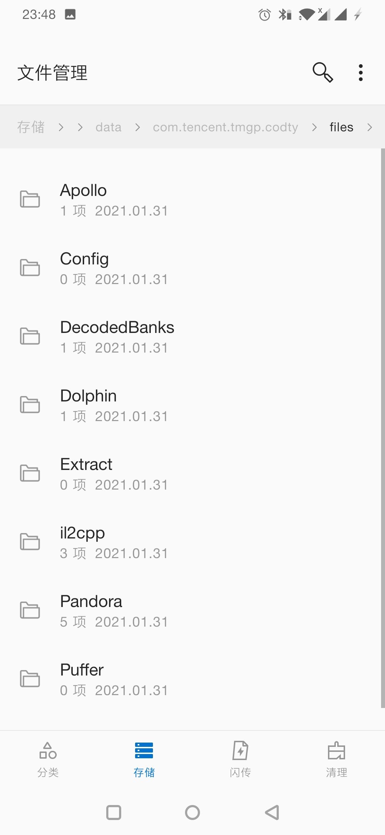
Task: Tap the Android home circle button
Action: [x=192, y=813]
